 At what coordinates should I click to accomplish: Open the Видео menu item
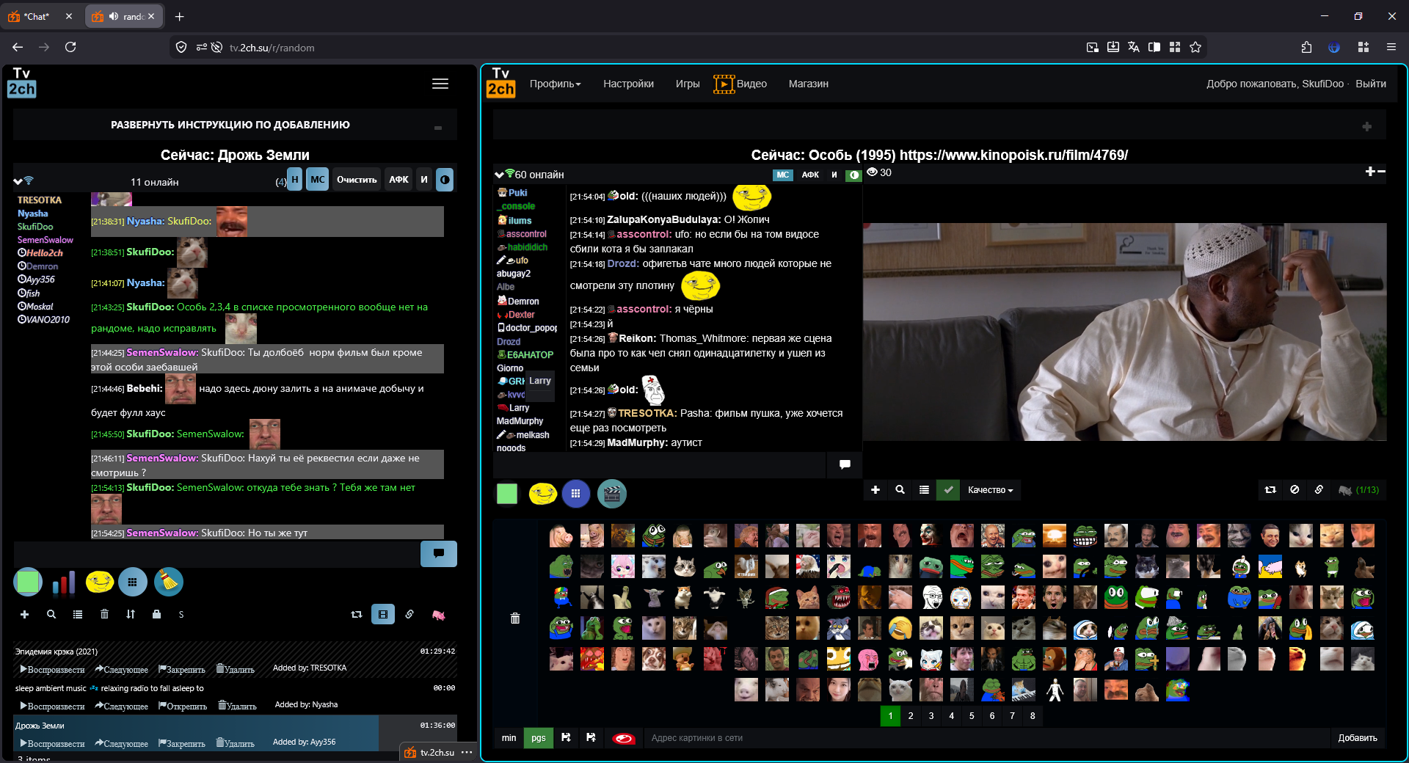740,84
